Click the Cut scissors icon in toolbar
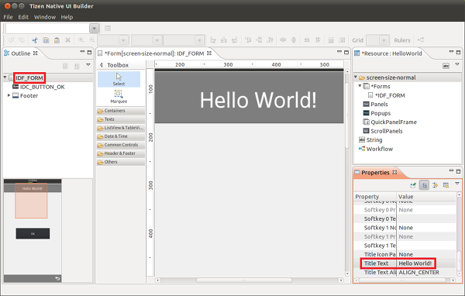 pyautogui.click(x=35, y=40)
